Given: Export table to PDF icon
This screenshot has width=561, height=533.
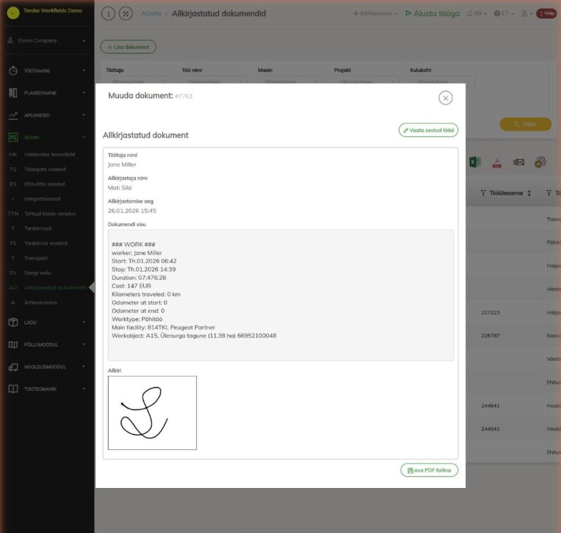Looking at the screenshot, I should click(x=496, y=163).
